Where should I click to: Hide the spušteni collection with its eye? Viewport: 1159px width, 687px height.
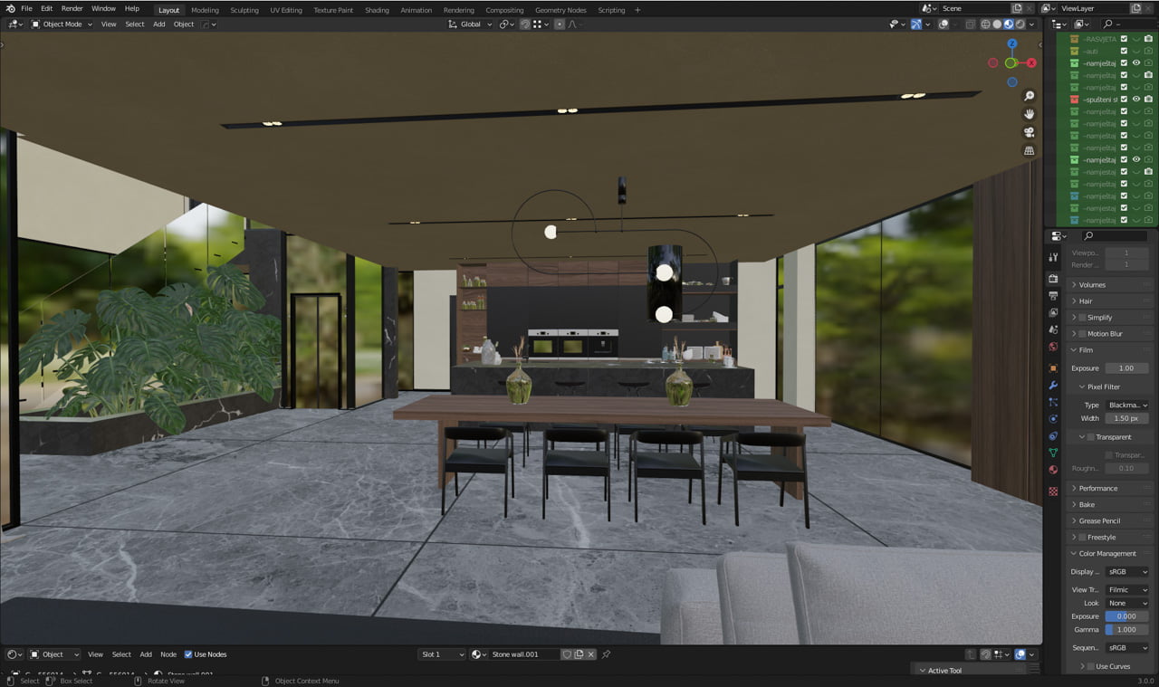click(1136, 100)
